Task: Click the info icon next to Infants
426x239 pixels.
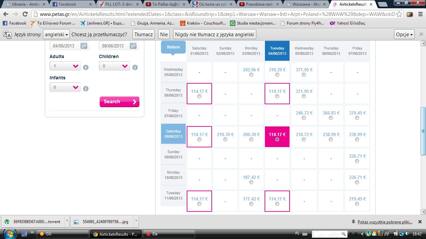Action: coord(86,89)
